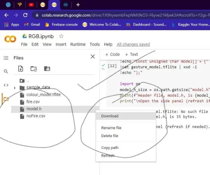Open the Tools menu
This screenshot has height=175, width=210.
click(x=94, y=44)
